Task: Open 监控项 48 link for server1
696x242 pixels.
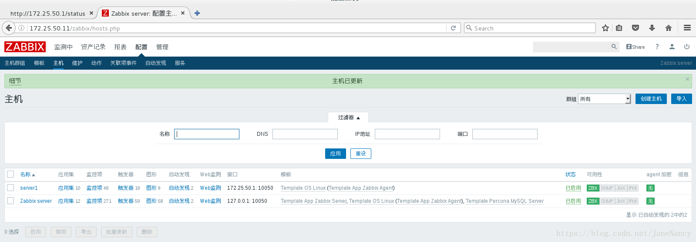Action: point(94,188)
